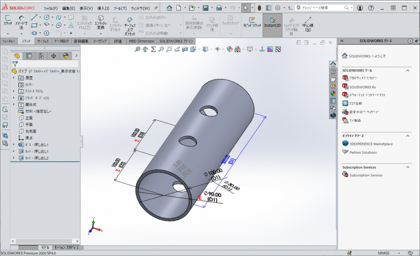Expand the カット-押し出し2 feature node
Viewport: 420px width, 256px height.
[x=14, y=157]
